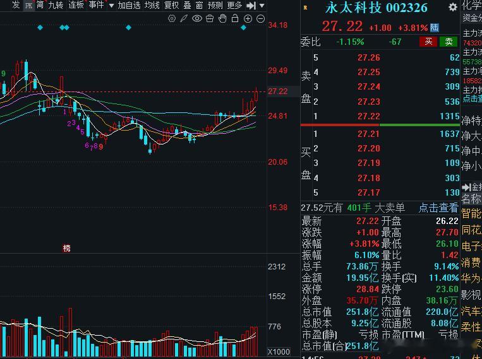482x359 pixels.
Task: Open the 连板 toolbar item
Action: click(76, 5)
